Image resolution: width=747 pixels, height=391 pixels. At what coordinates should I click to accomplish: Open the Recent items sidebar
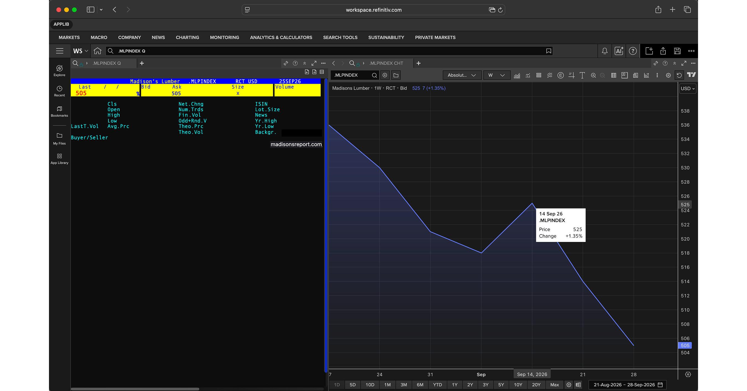pos(59,91)
